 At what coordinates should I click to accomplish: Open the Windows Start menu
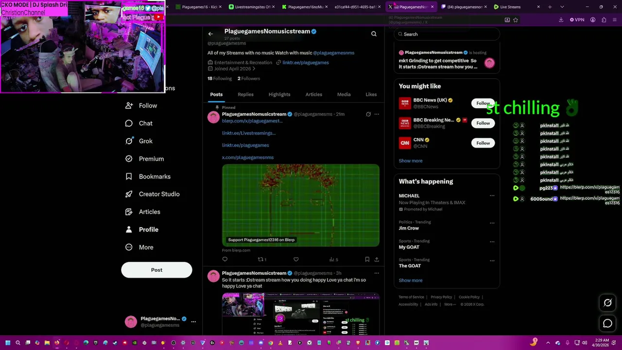tap(7, 343)
